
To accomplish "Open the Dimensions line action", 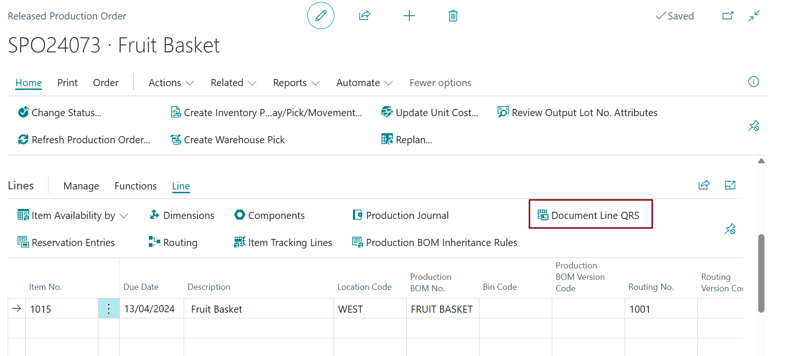I will click(x=182, y=215).
